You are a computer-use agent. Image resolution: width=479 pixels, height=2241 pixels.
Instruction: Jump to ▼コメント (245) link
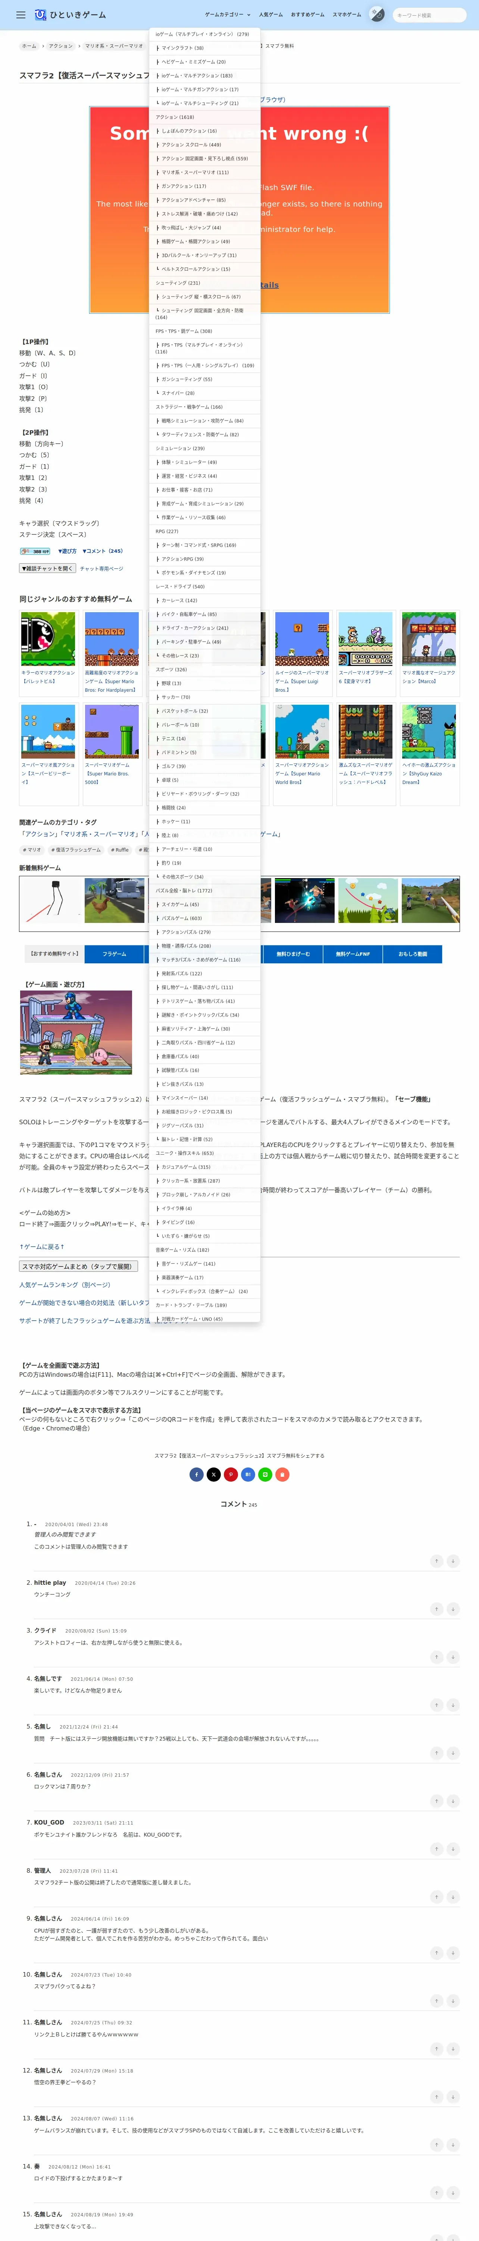point(103,551)
